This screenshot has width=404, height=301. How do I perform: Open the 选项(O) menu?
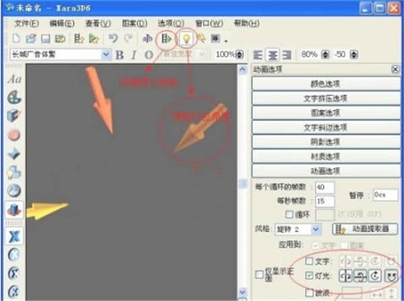170,24
